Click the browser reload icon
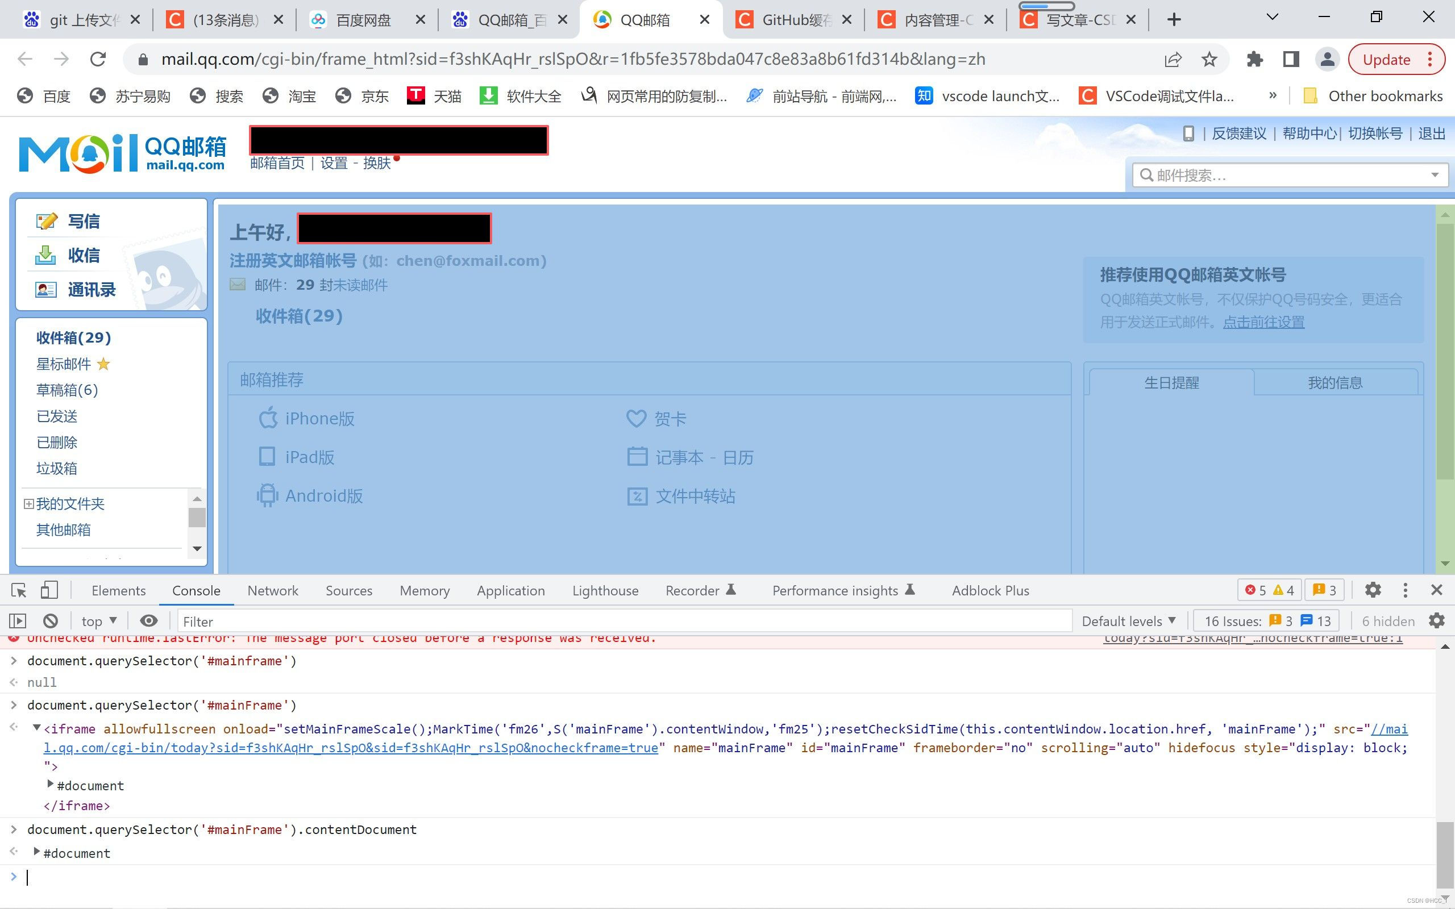Screen dimensions: 1455x909 [98, 59]
